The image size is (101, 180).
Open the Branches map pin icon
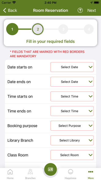click(30, 172)
